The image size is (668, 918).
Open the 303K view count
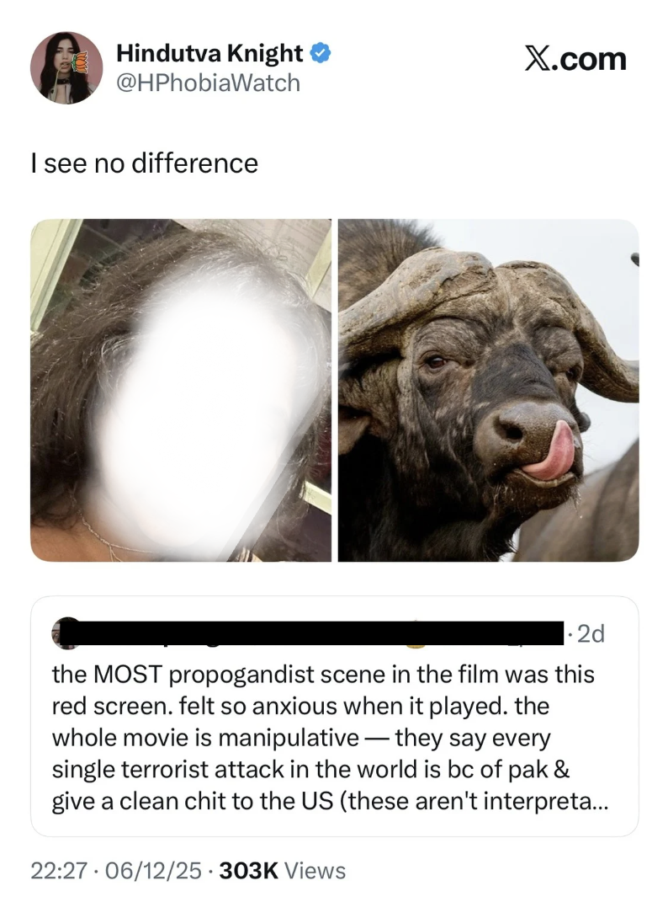(x=248, y=871)
